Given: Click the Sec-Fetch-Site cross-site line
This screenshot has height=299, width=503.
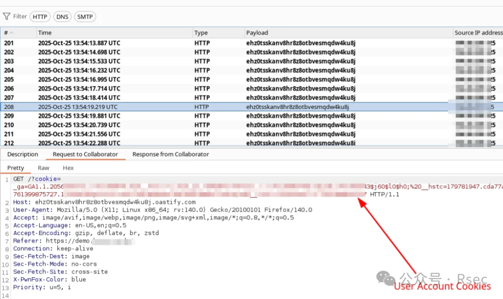Looking at the screenshot, I should click(x=60, y=272).
